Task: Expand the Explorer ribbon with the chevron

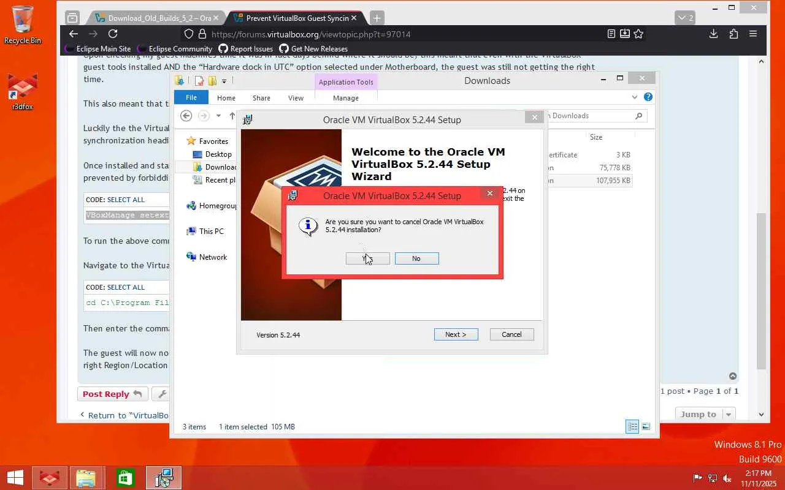Action: point(635,97)
